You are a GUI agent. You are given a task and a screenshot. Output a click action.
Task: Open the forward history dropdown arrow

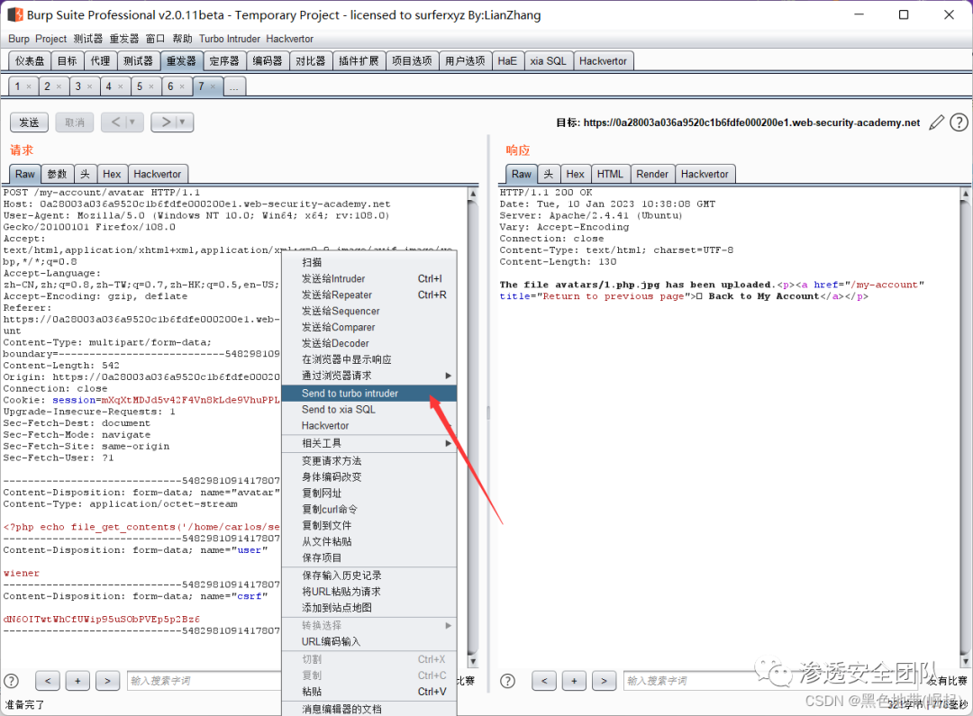tap(182, 122)
